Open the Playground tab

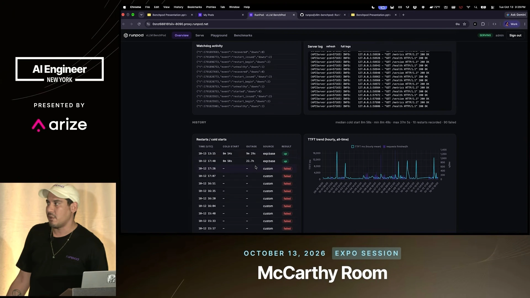coord(219,35)
